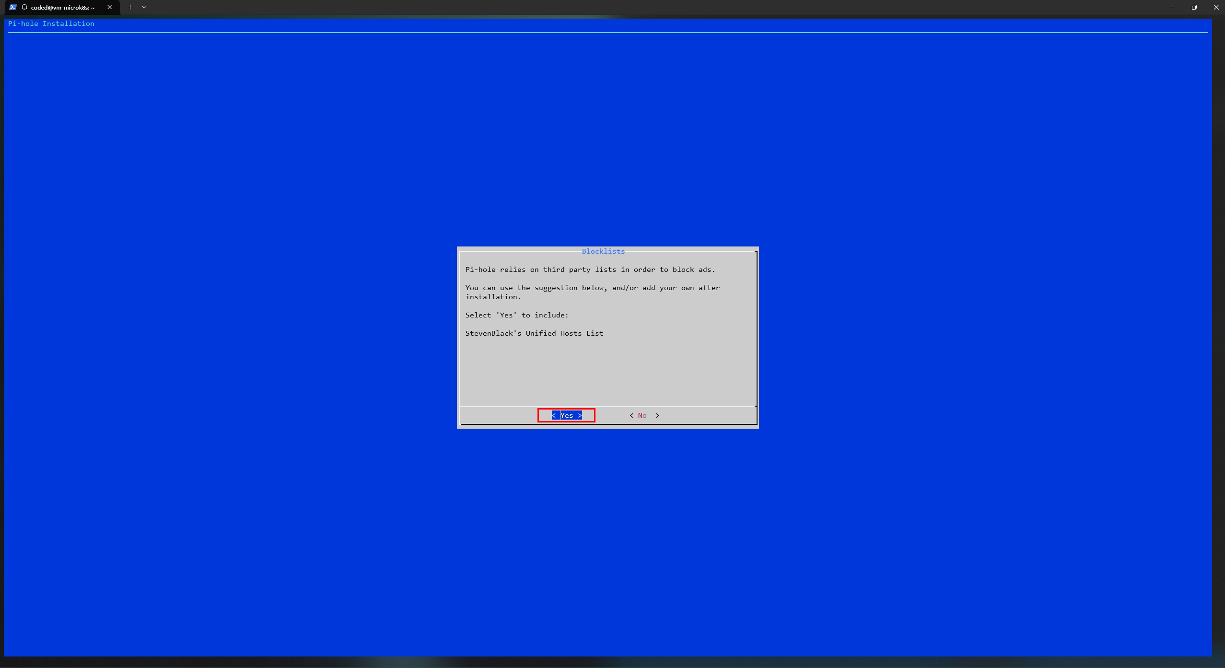Screen dimensions: 1225x668
Task: Click the 'Pi-hole Installation' header text
Action: 51,23
